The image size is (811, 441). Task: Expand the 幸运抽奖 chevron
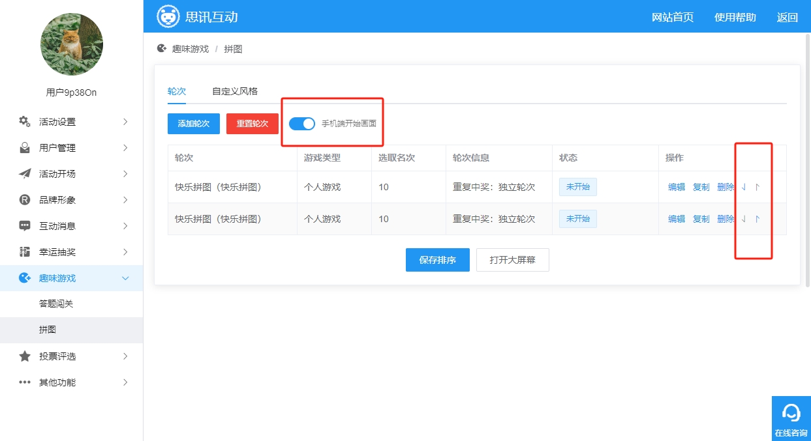pos(125,252)
